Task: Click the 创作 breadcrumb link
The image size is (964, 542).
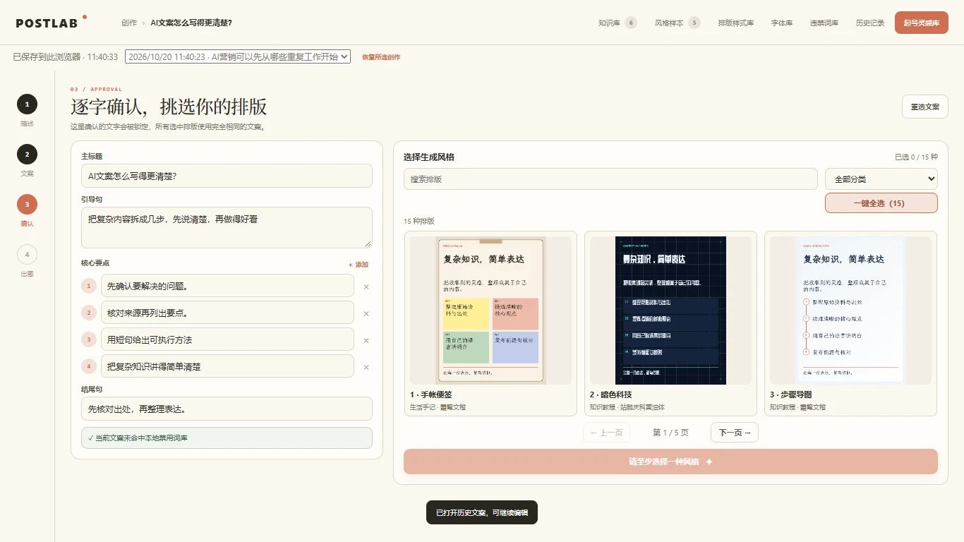Action: (129, 23)
